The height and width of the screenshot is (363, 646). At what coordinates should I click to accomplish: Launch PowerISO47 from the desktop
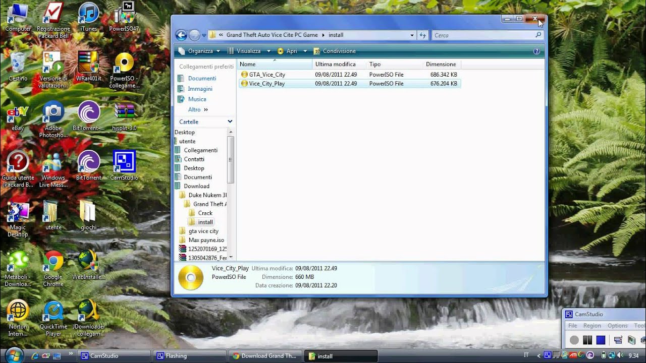124,17
